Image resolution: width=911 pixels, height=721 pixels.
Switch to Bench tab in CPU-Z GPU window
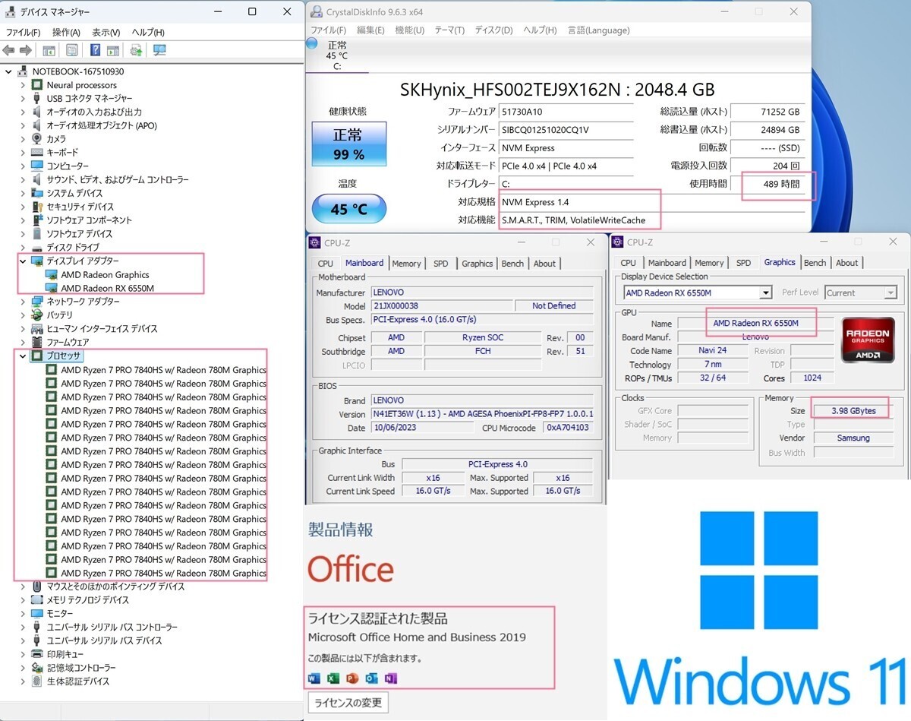pos(815,263)
